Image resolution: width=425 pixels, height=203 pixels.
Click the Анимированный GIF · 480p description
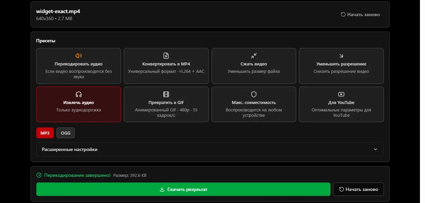point(166,112)
